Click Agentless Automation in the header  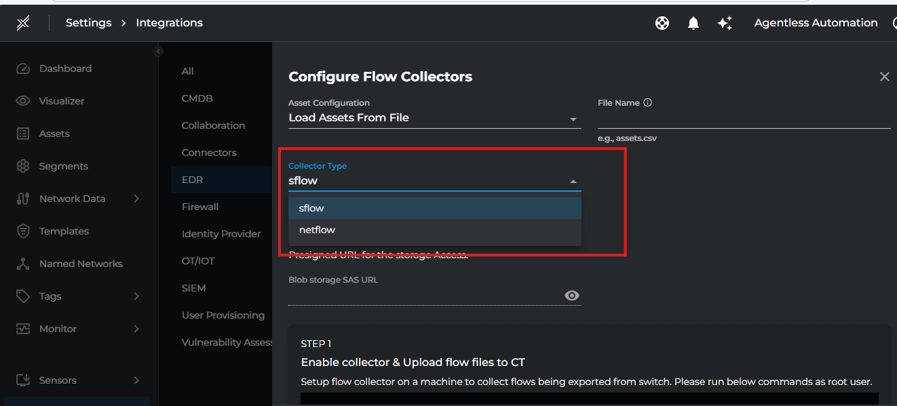click(x=816, y=22)
